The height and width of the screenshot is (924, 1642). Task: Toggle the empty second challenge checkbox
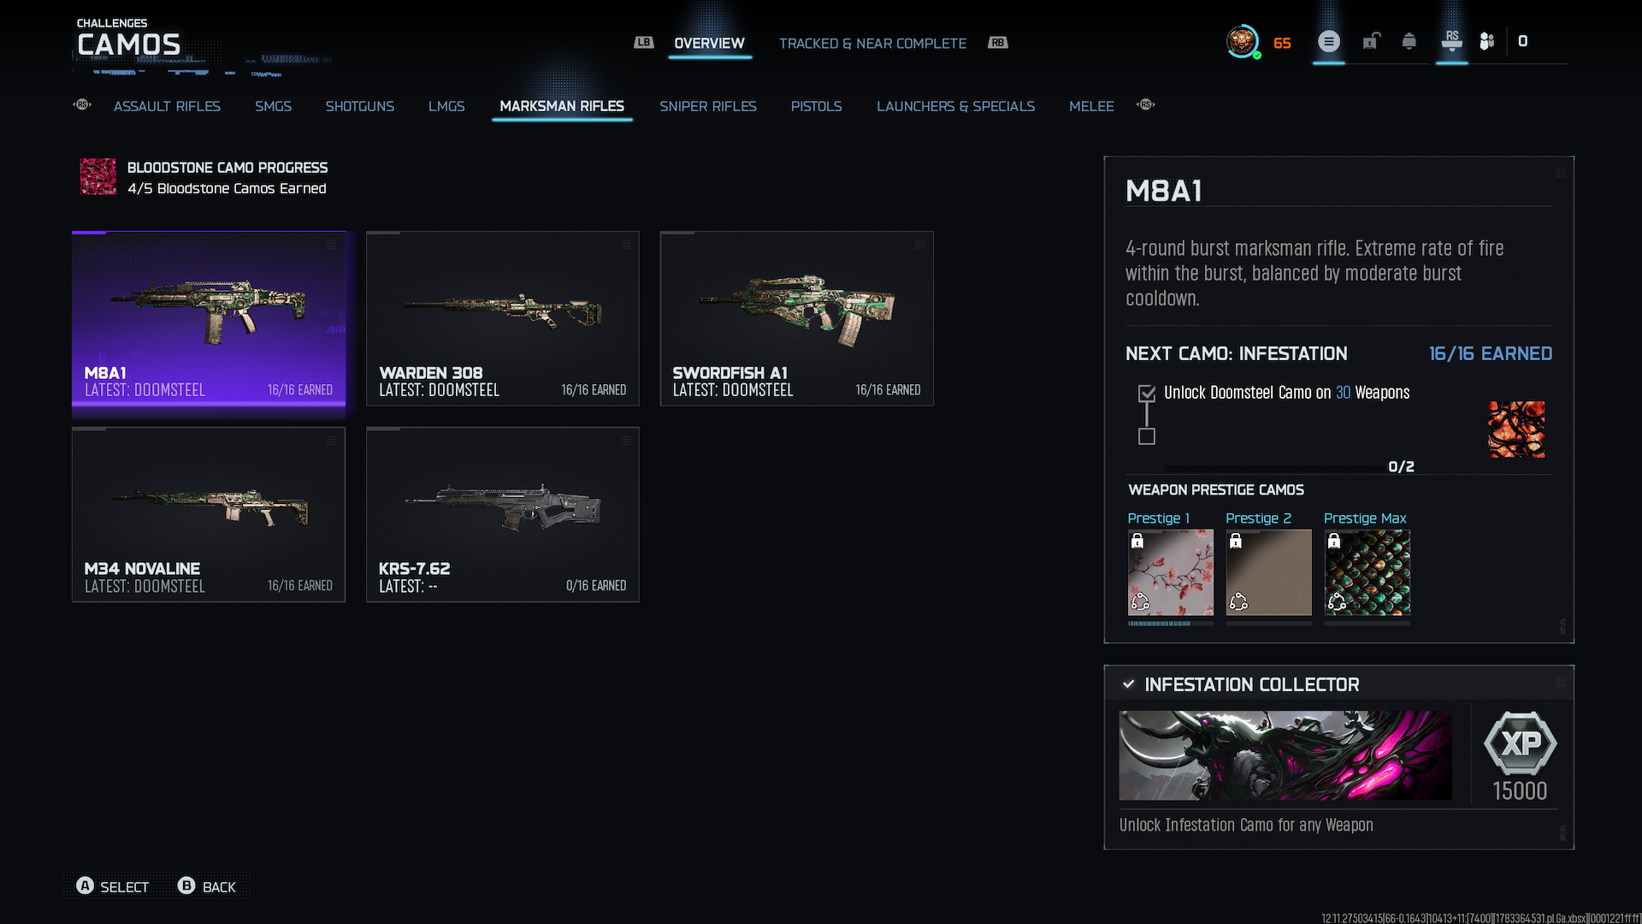tap(1147, 436)
